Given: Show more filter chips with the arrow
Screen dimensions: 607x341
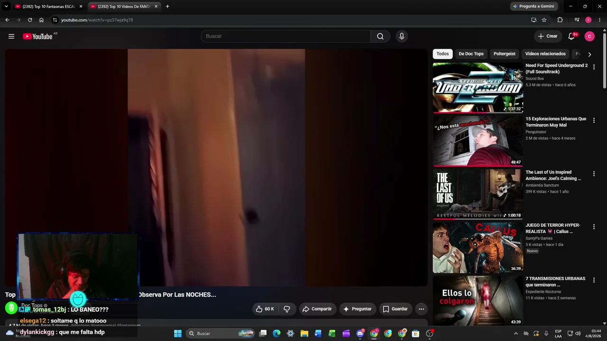Looking at the screenshot, I should pyautogui.click(x=589, y=54).
